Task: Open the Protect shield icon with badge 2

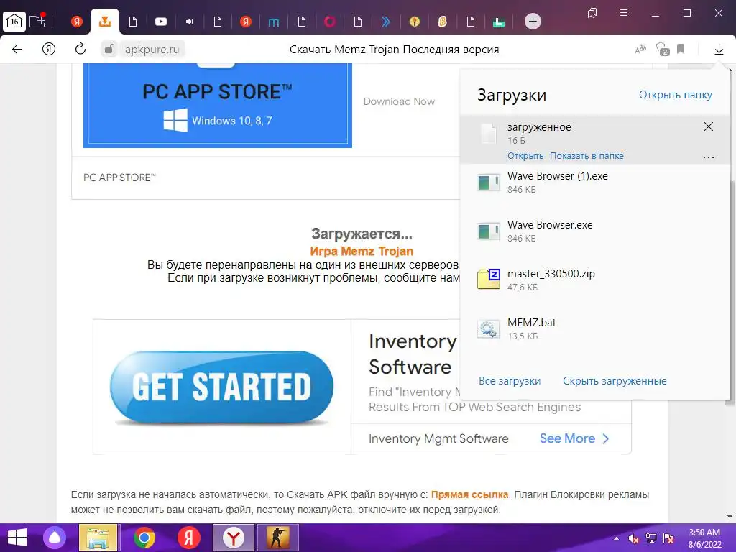Action: [662, 49]
